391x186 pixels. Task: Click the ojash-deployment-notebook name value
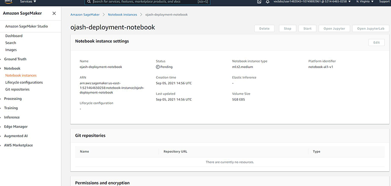[101, 67]
